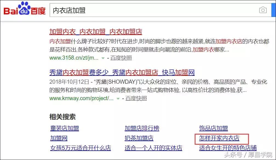Open the first result 加盟内衣_内衣加盟_内衣加盟店
Image resolution: width=276 pixels, height=160 pixels.
(95, 32)
